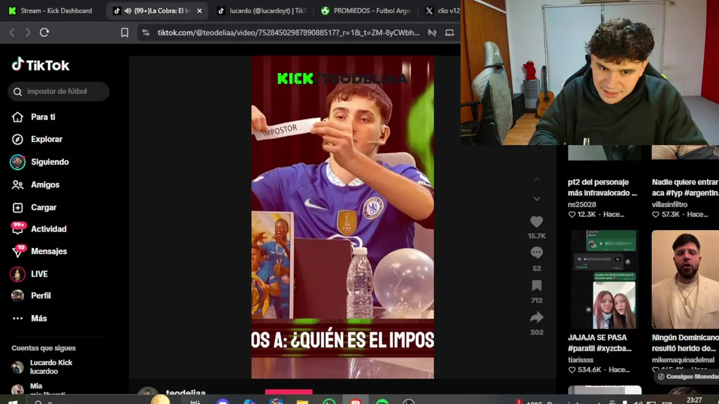Open Ningún Dominicano video thumbnail
719x404 pixels.
(x=685, y=279)
